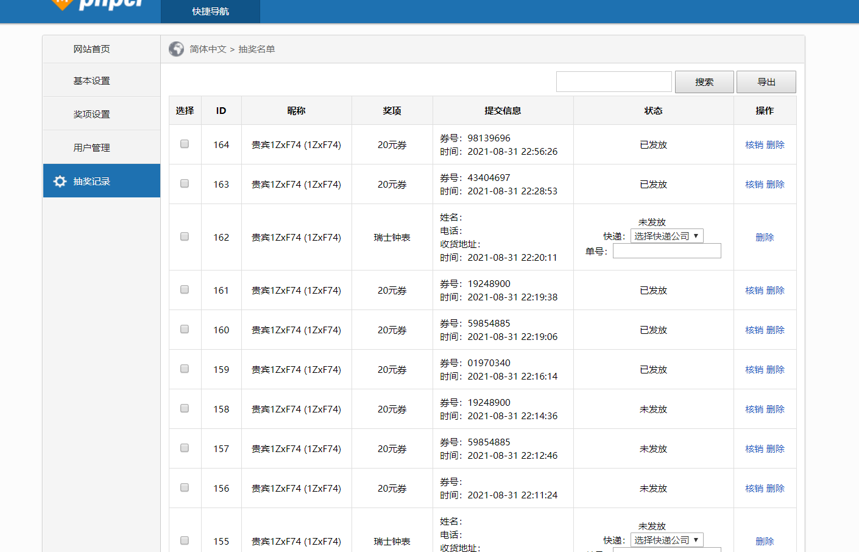Click 删除 link for row 164

776,145
